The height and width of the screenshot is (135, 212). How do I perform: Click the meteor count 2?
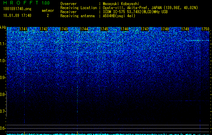coord(48,16)
